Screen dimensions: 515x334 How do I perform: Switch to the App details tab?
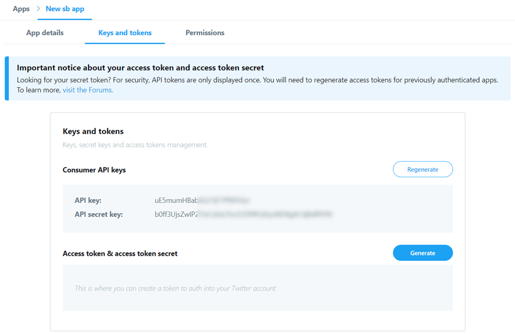[45, 33]
